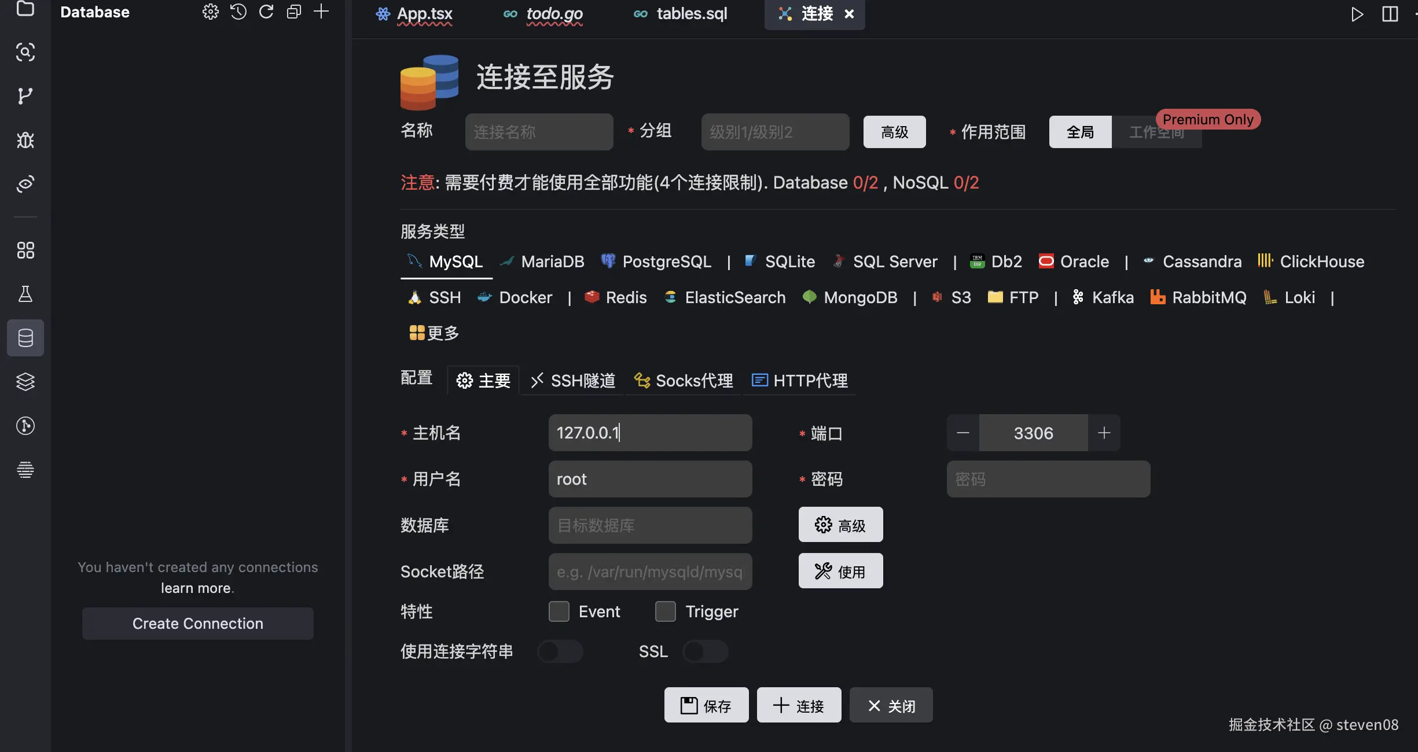
Task: Open Run and Debug bug icon
Action: (25, 140)
